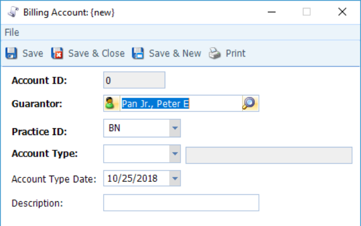Click the Account Type Date label
This screenshot has height=226, width=361.
[54, 179]
